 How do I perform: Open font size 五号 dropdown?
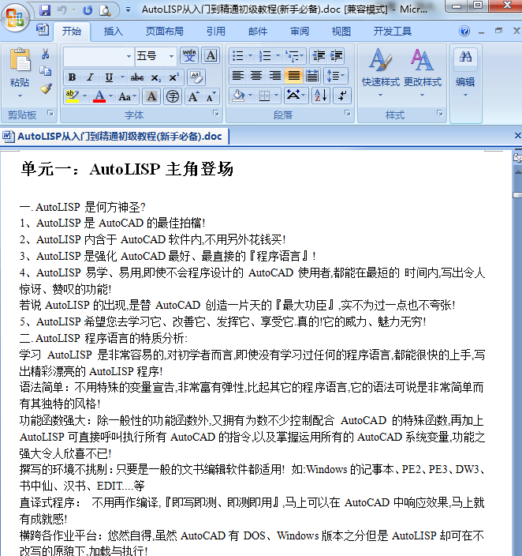171,56
